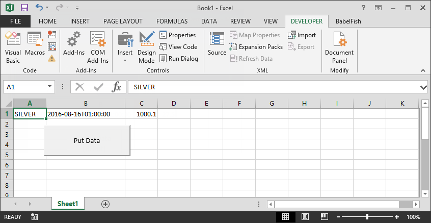Add a new sheet with plus button
The height and width of the screenshot is (223, 431).
tap(105, 204)
